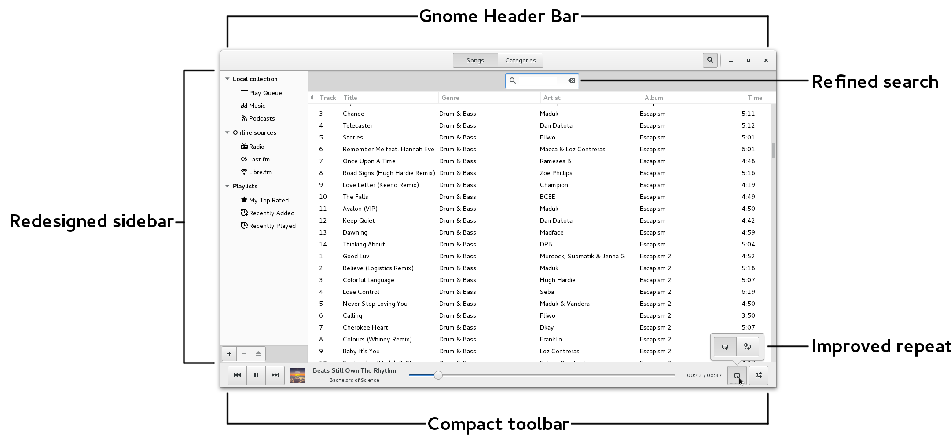
Task: Switch to the Categories view
Action: click(521, 60)
